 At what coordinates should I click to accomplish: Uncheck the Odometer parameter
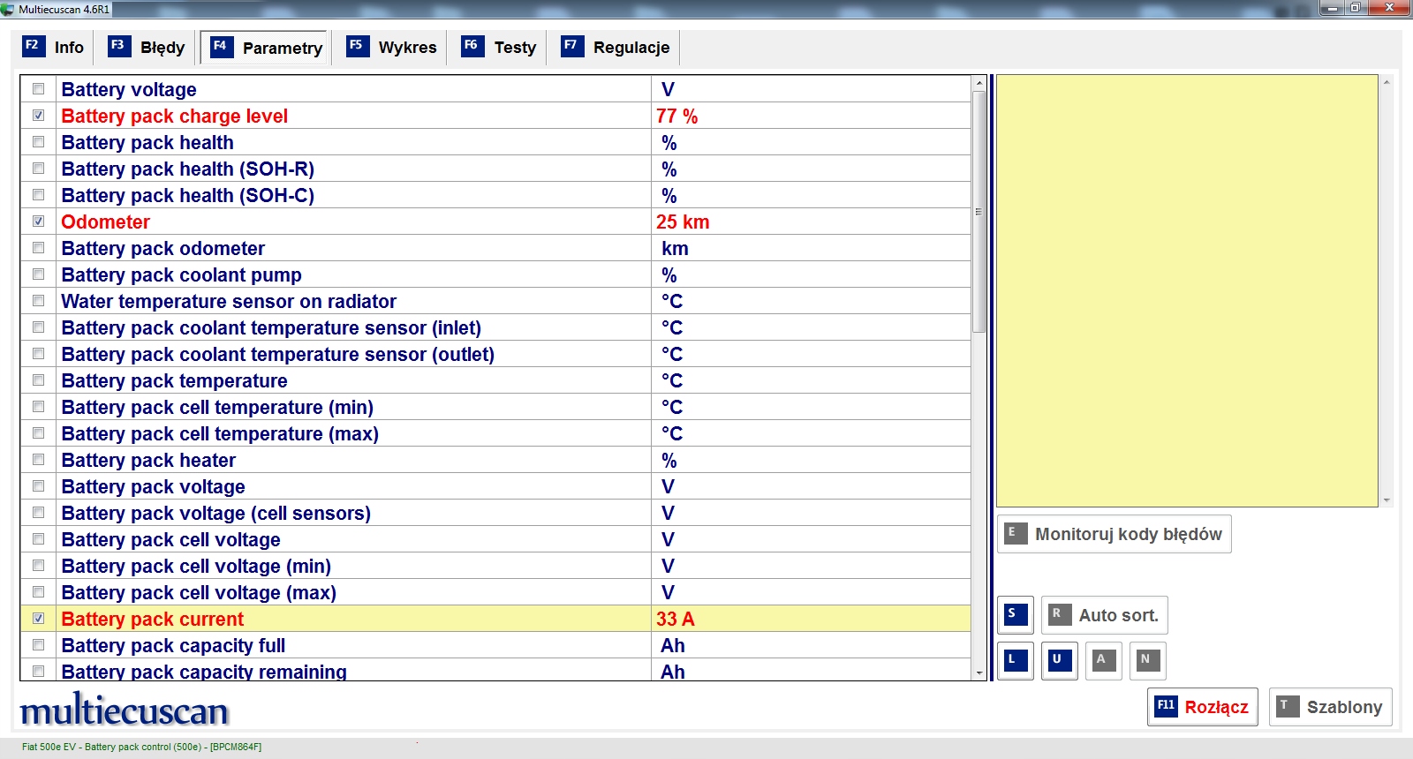point(38,222)
